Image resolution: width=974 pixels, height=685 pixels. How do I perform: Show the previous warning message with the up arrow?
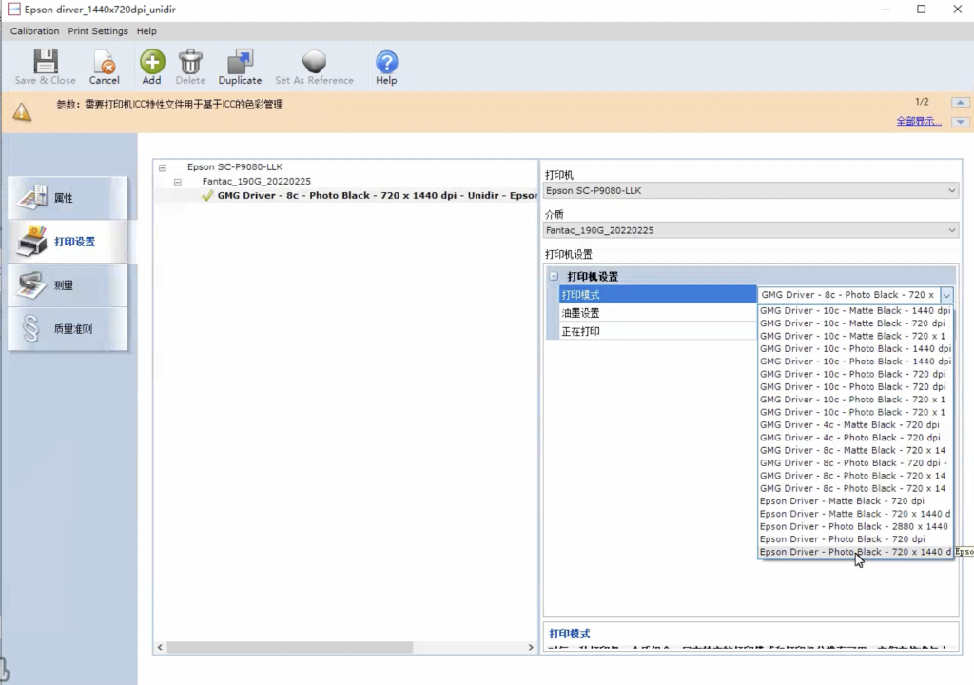pyautogui.click(x=961, y=102)
